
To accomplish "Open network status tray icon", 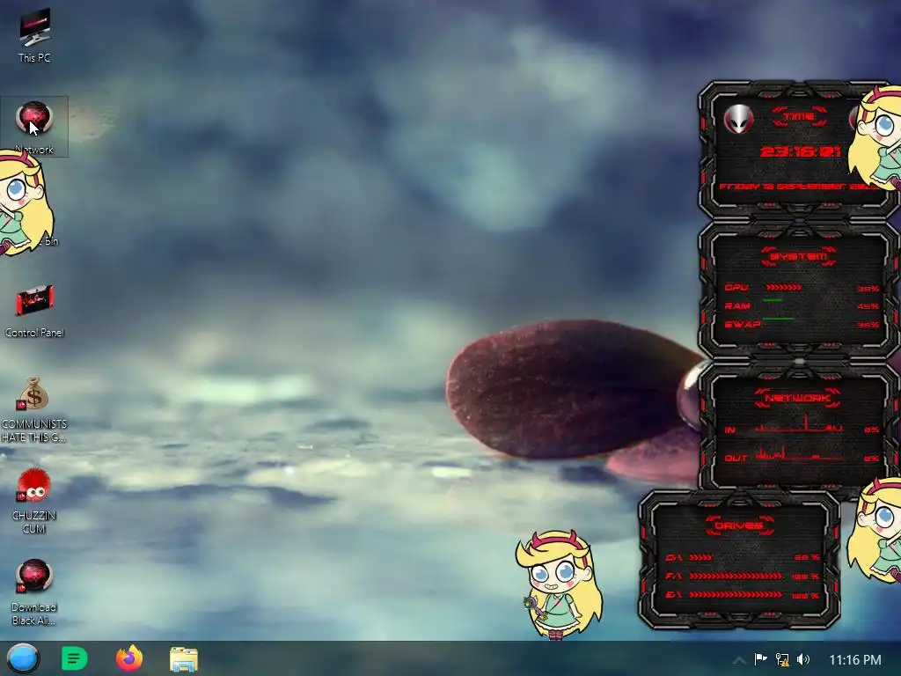I will click(782, 659).
